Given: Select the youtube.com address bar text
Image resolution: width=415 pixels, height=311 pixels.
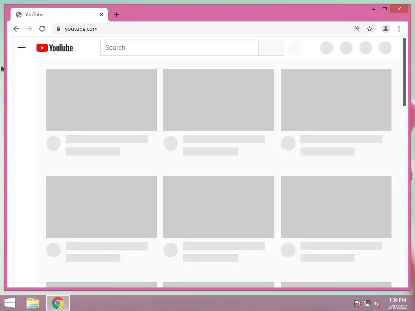Looking at the screenshot, I should 81,29.
